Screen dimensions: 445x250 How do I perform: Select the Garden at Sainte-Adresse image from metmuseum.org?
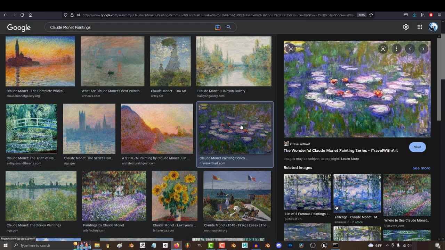(x=237, y=196)
